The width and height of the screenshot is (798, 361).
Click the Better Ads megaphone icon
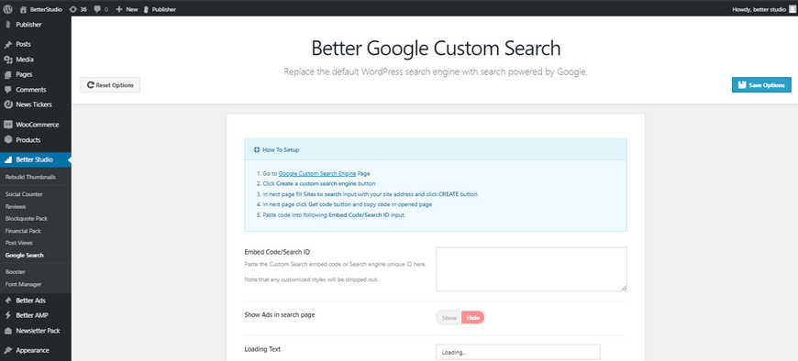point(7,301)
